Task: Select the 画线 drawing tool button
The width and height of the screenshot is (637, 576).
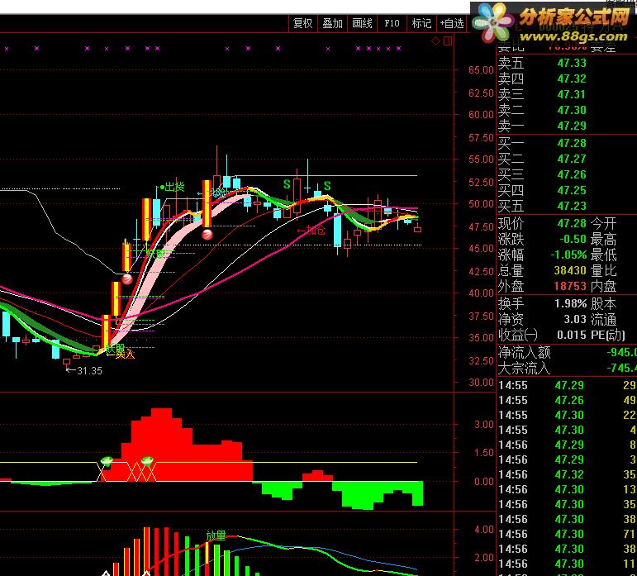Action: pos(362,24)
